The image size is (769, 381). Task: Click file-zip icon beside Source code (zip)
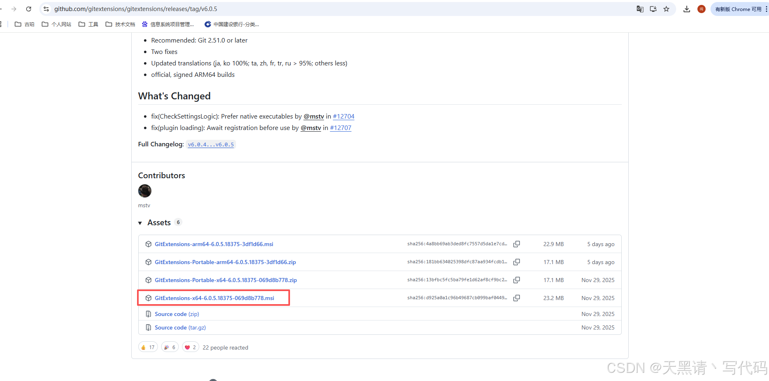point(148,314)
